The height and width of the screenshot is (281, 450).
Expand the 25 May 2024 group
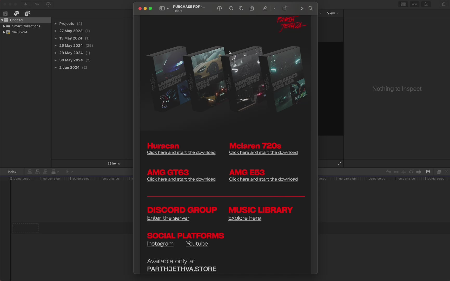[x=56, y=46]
